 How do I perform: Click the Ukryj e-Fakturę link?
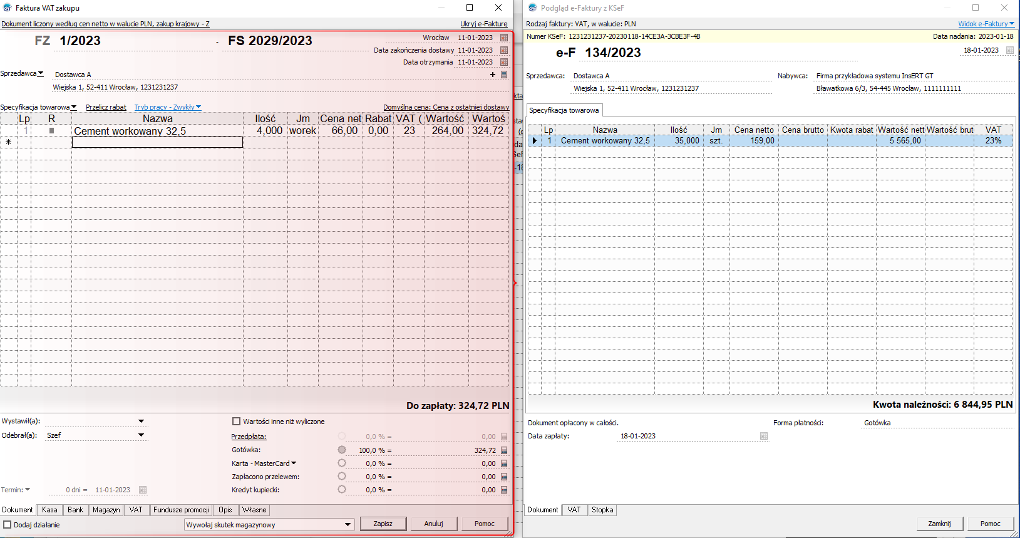tap(483, 24)
